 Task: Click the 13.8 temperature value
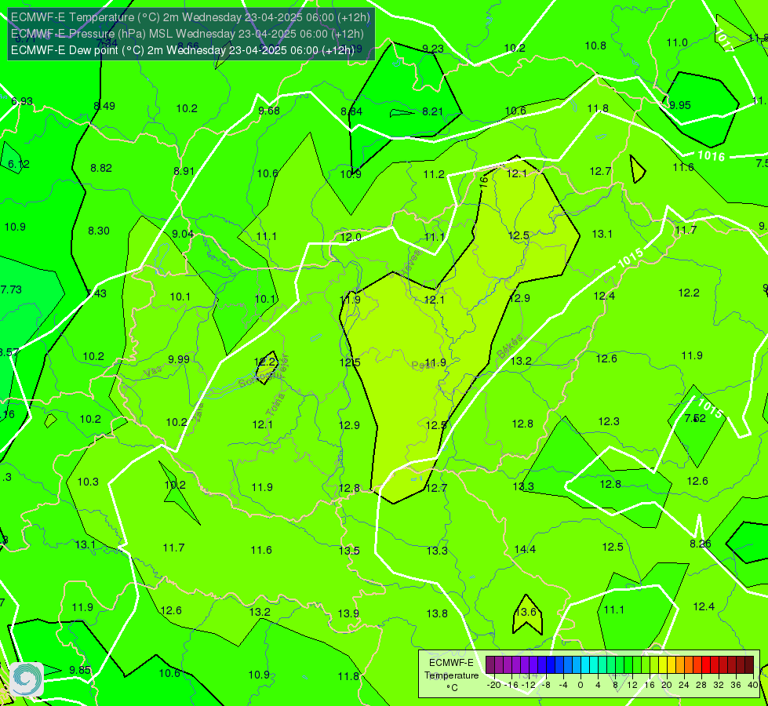(x=436, y=613)
